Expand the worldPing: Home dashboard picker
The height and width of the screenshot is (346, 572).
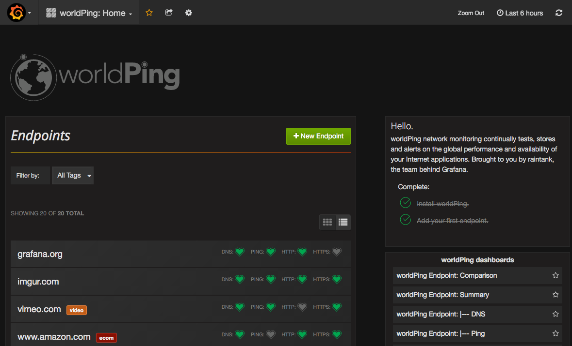[89, 13]
